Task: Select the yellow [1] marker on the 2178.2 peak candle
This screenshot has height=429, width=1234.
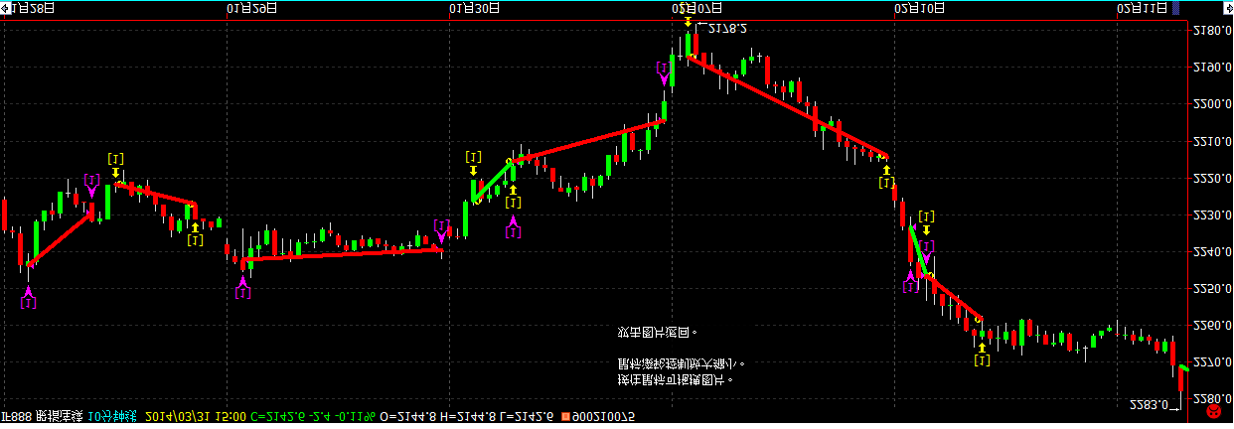Action: 688,13
